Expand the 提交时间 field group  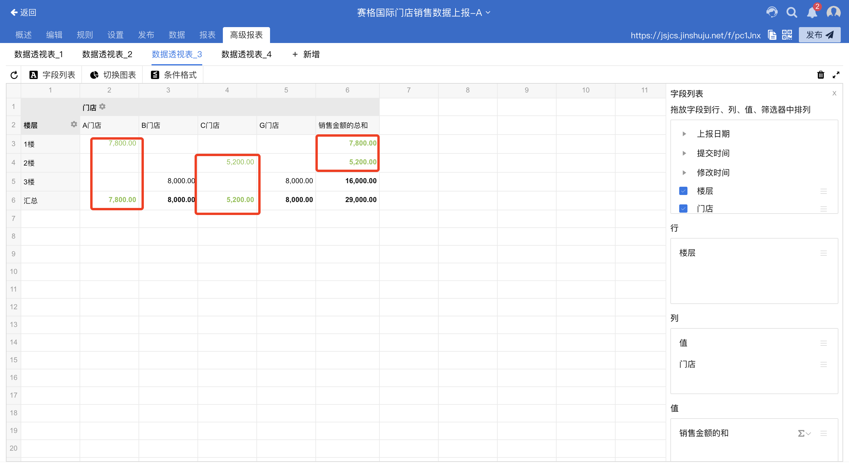684,153
